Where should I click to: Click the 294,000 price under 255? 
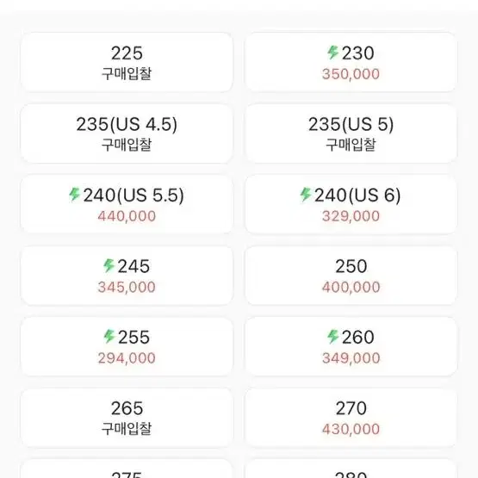(127, 358)
